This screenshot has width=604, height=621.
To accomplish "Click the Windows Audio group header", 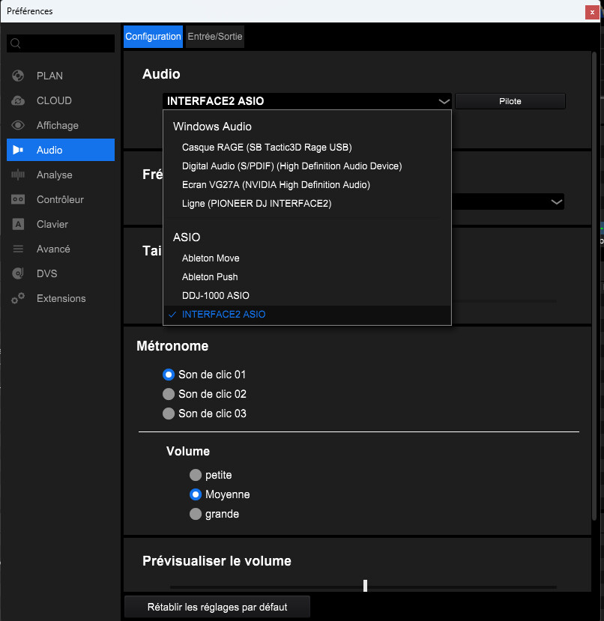I will pos(212,127).
